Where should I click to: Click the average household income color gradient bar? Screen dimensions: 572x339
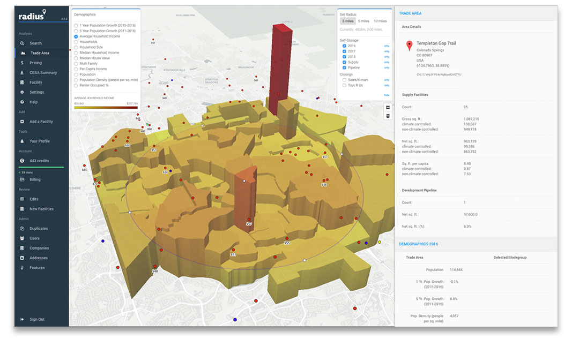[106, 108]
